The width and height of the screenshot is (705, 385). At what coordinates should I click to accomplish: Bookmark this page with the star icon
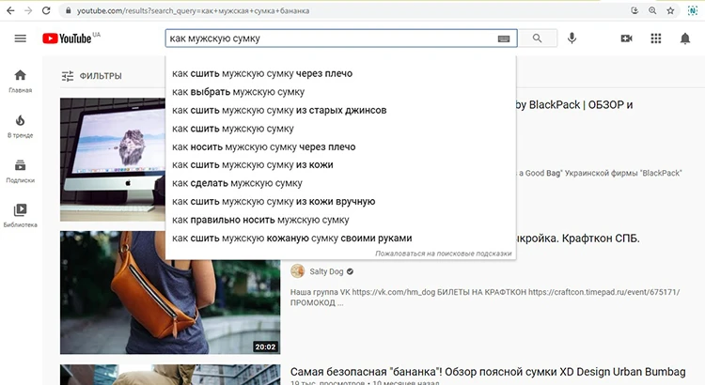(x=670, y=10)
